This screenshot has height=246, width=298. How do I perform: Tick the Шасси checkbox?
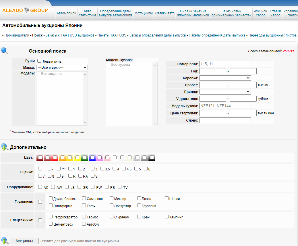click(x=167, y=198)
